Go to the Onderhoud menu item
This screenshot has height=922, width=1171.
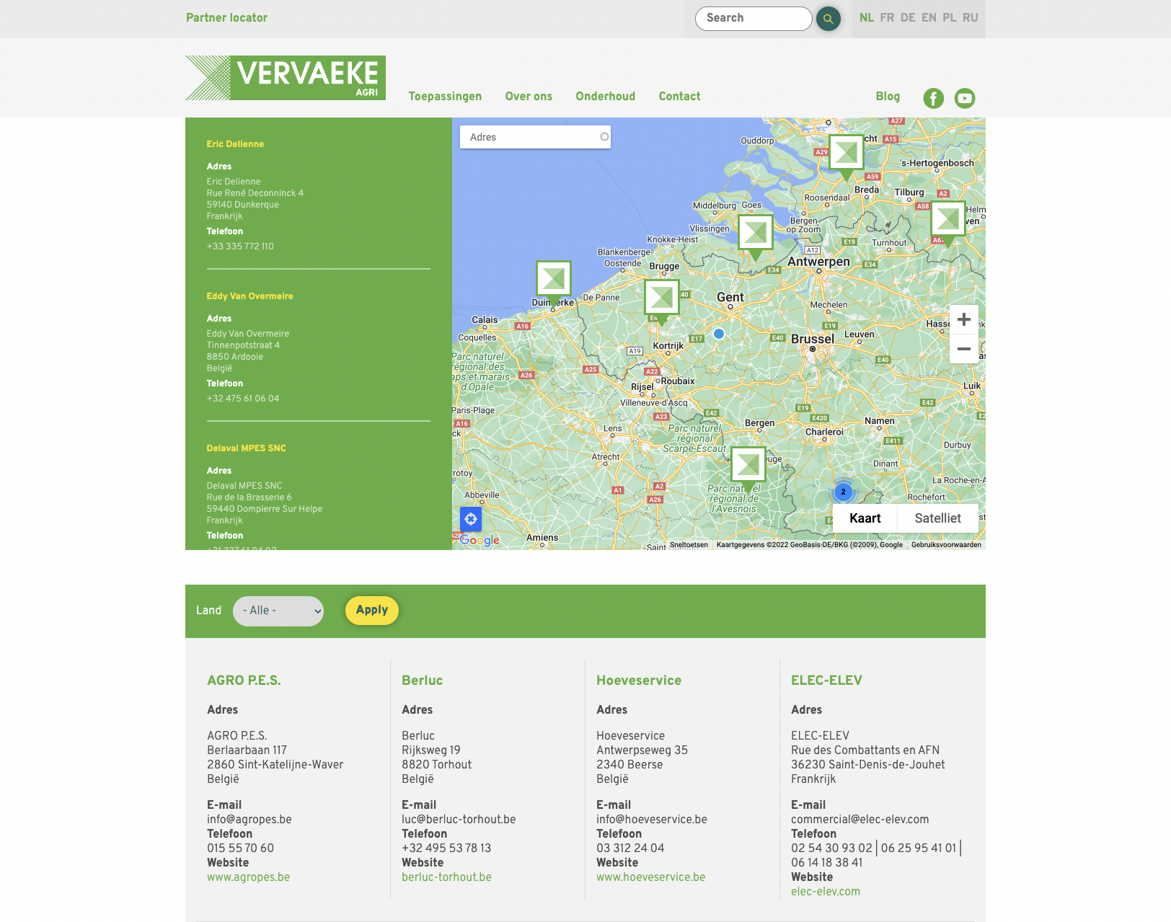pyautogui.click(x=605, y=97)
